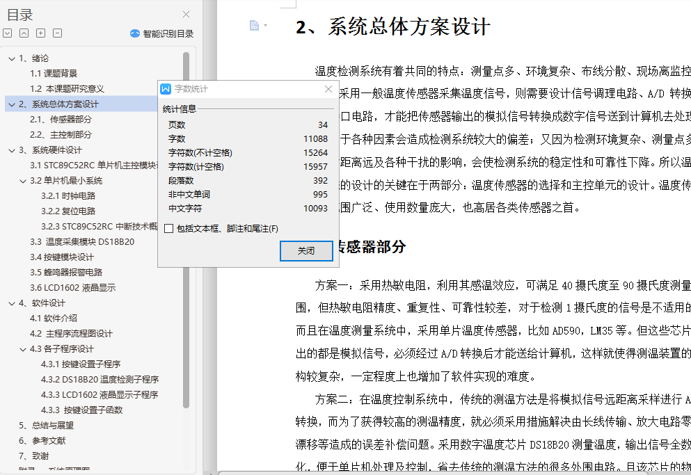Go to 7、致谢 in outline
691x475 pixels.
click(x=33, y=456)
